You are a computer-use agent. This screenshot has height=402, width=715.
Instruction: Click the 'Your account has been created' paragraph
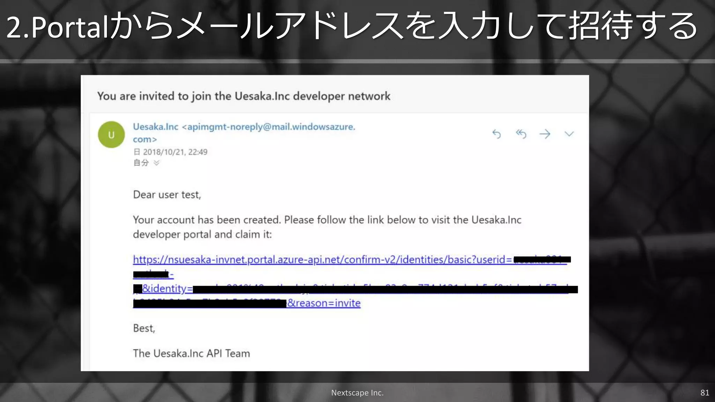click(327, 227)
